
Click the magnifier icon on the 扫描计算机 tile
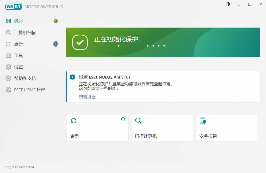click(138, 121)
